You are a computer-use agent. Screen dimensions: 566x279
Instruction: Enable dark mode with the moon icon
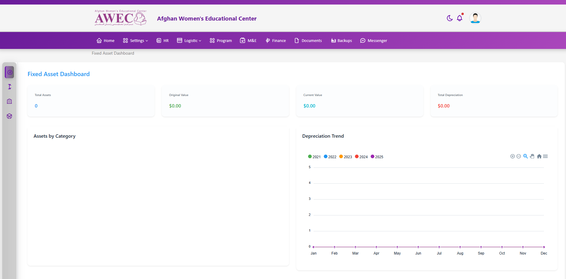point(450,18)
